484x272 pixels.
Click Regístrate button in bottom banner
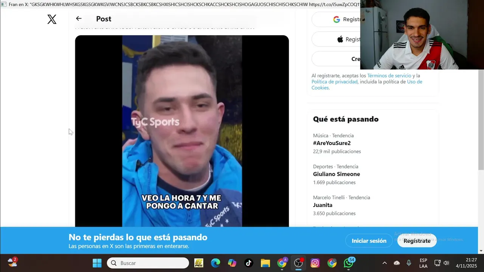[417, 241]
